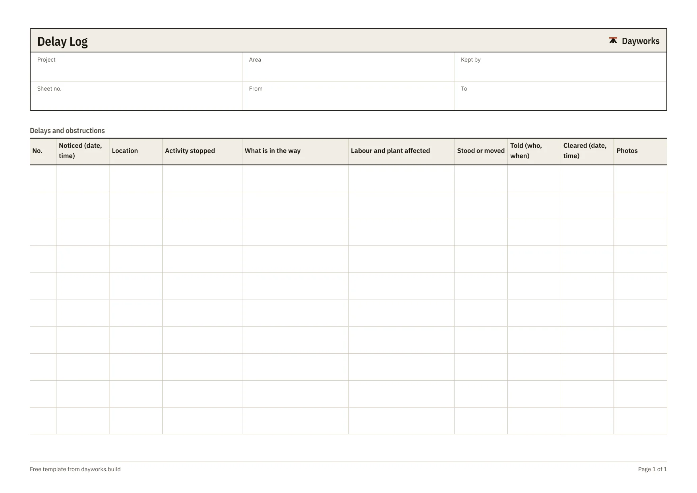The height and width of the screenshot is (493, 697).
Task: Click into the Project field
Action: [x=136, y=67]
